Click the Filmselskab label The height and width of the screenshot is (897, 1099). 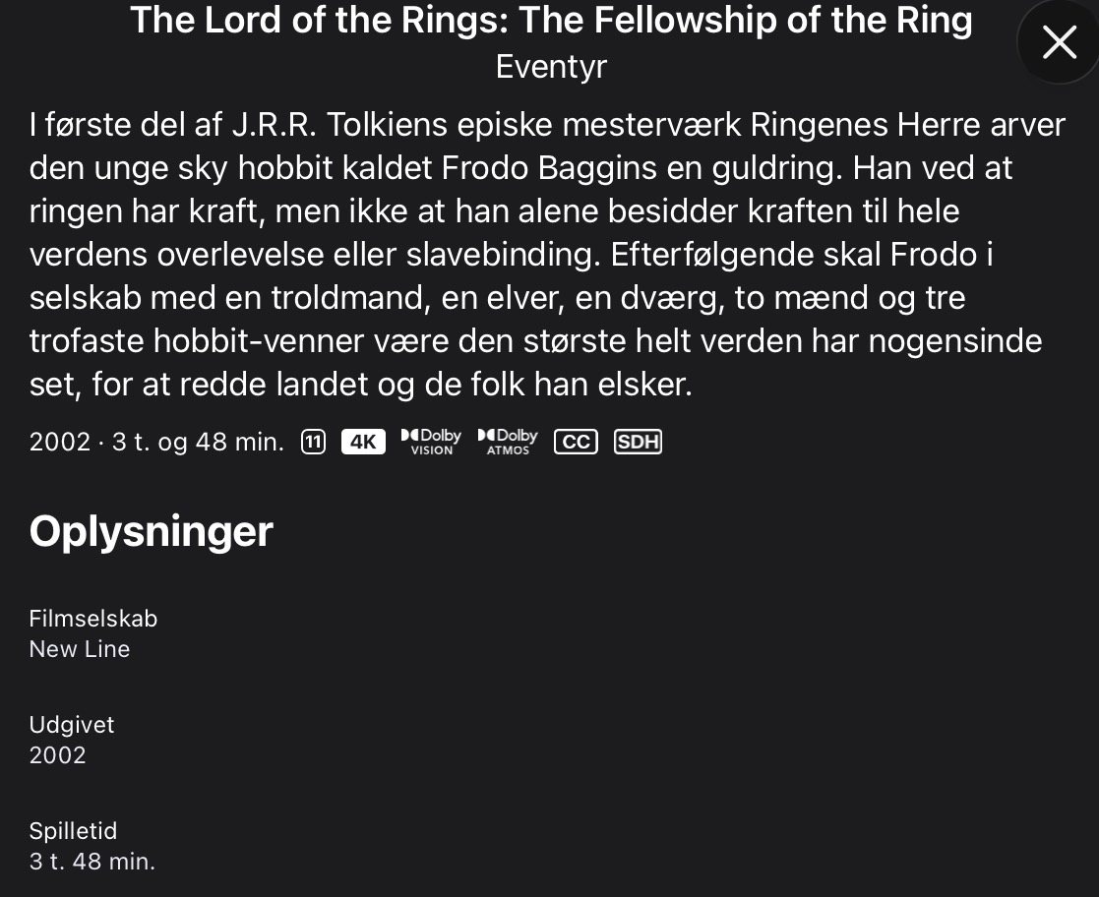93,618
